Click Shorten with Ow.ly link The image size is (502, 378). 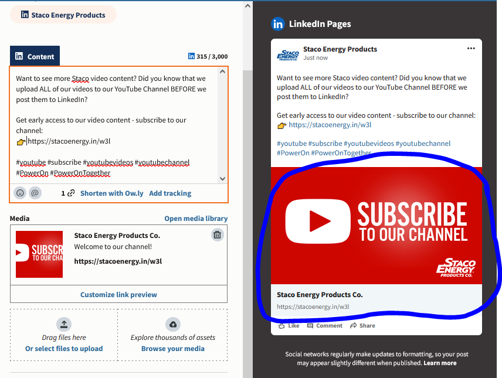coord(112,193)
